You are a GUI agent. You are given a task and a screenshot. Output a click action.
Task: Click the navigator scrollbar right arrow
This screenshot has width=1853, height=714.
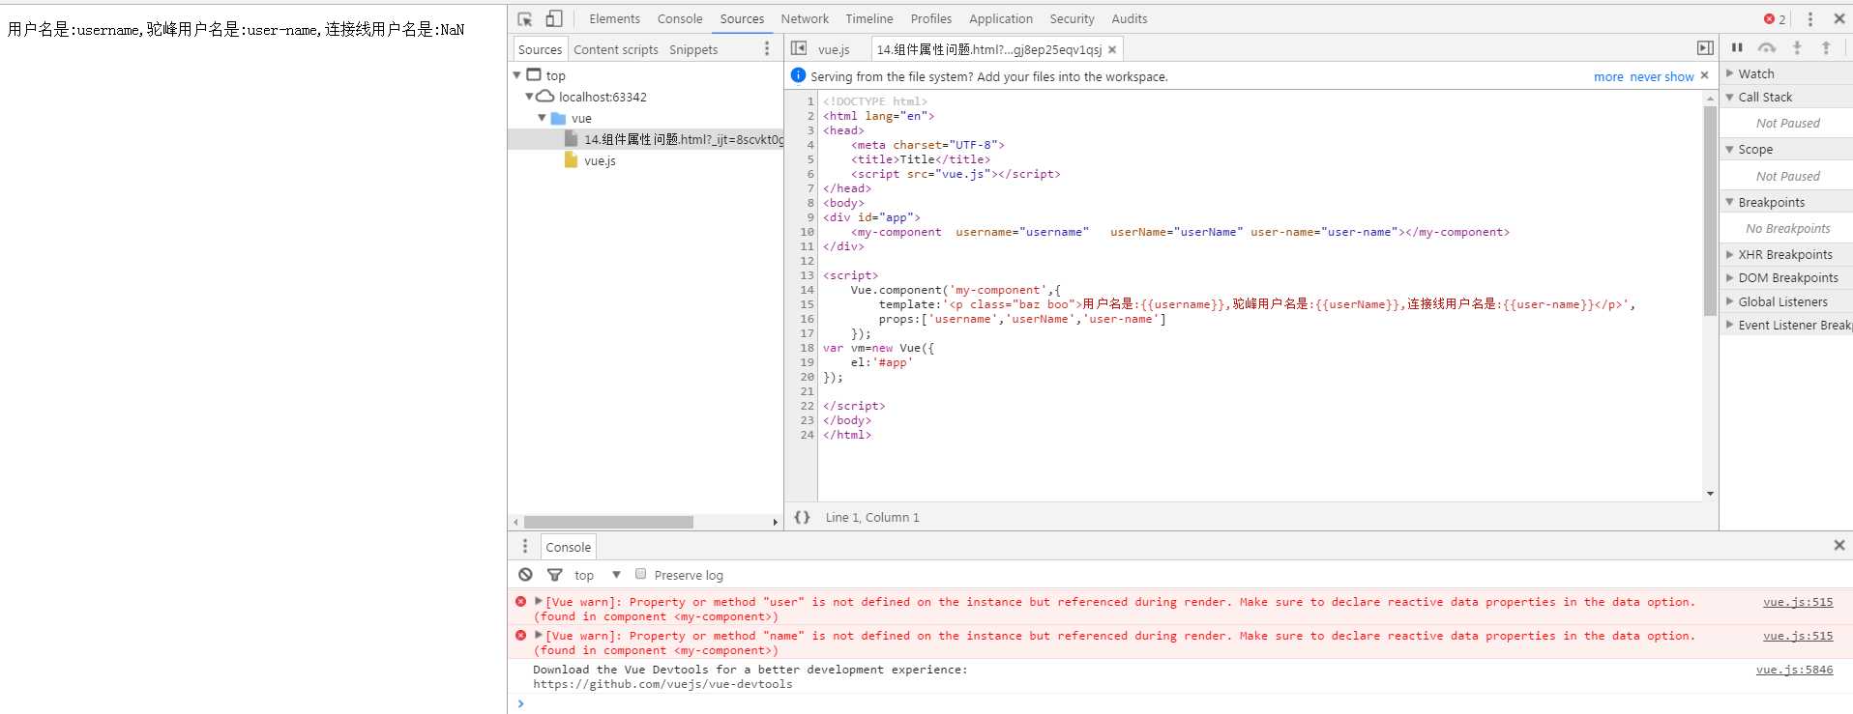coord(776,522)
